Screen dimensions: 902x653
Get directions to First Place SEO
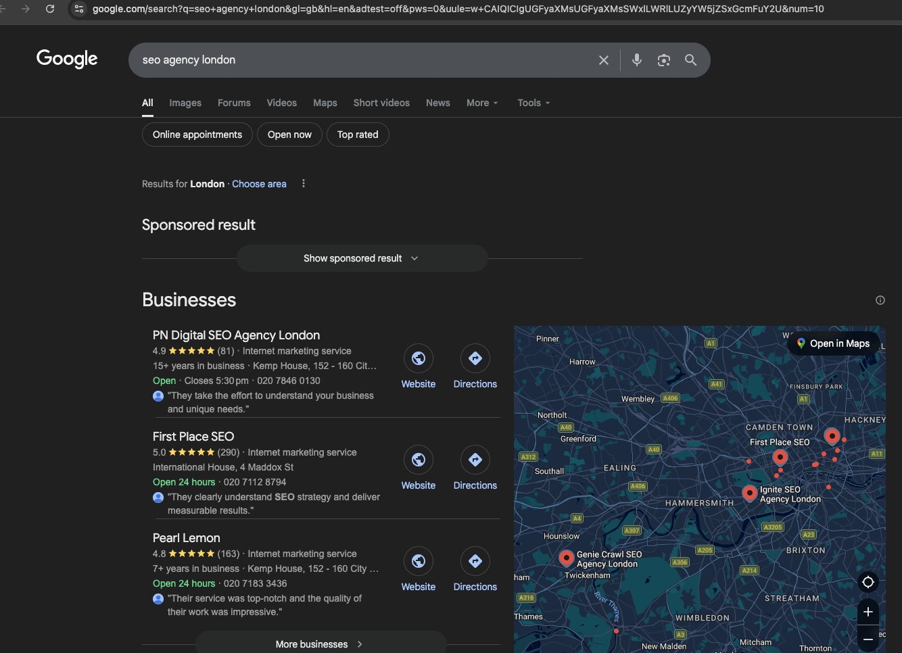click(475, 460)
